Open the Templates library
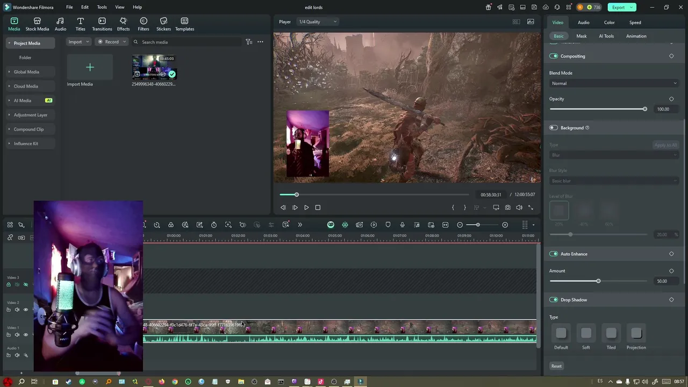 coord(184,24)
